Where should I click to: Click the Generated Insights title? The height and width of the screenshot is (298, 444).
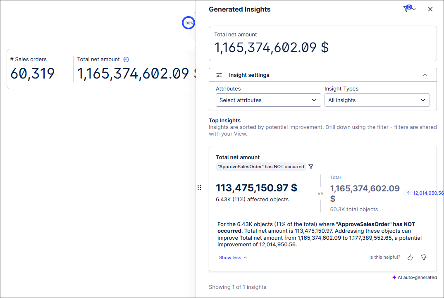[x=239, y=10]
